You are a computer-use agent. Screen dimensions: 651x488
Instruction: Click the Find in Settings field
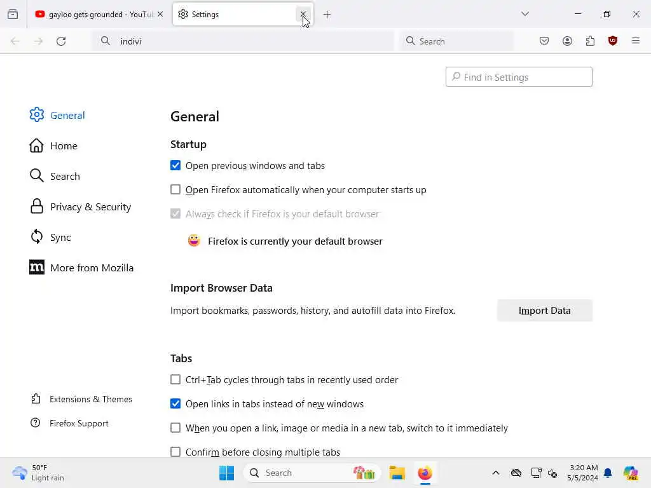519,77
